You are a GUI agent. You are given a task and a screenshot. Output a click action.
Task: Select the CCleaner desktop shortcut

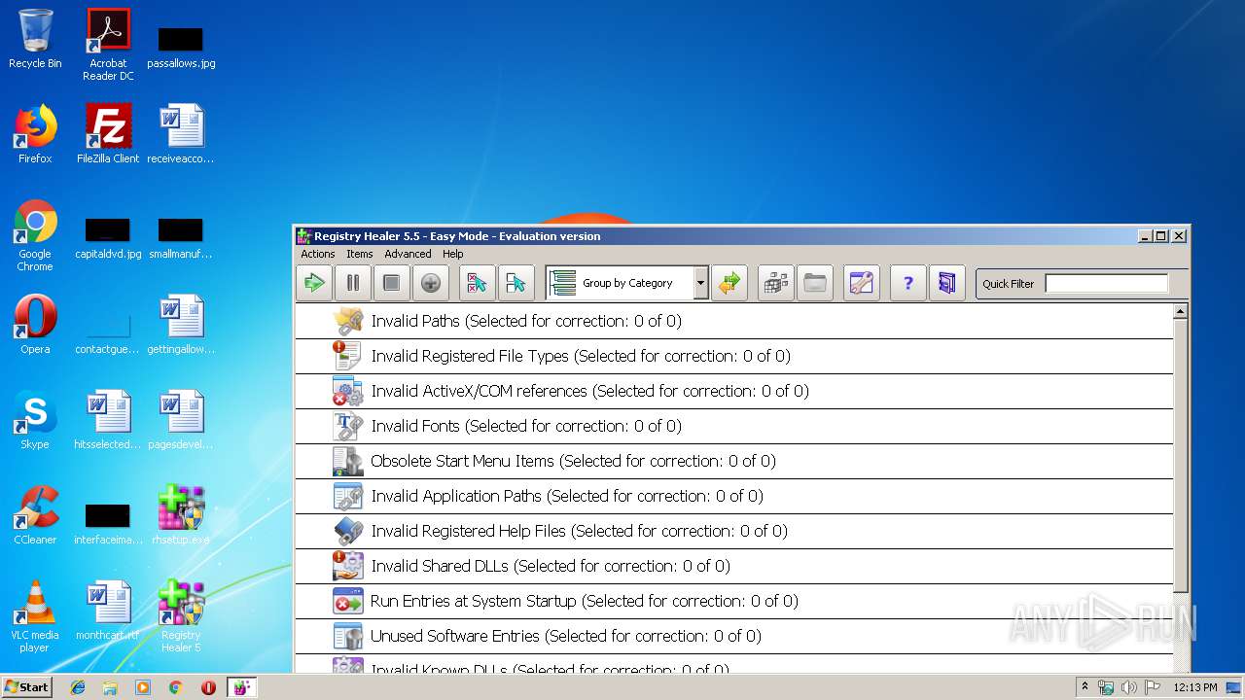coord(35,515)
